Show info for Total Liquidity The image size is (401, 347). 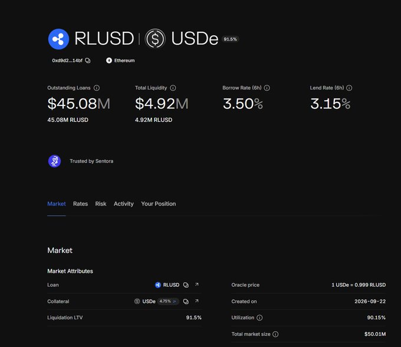(173, 88)
